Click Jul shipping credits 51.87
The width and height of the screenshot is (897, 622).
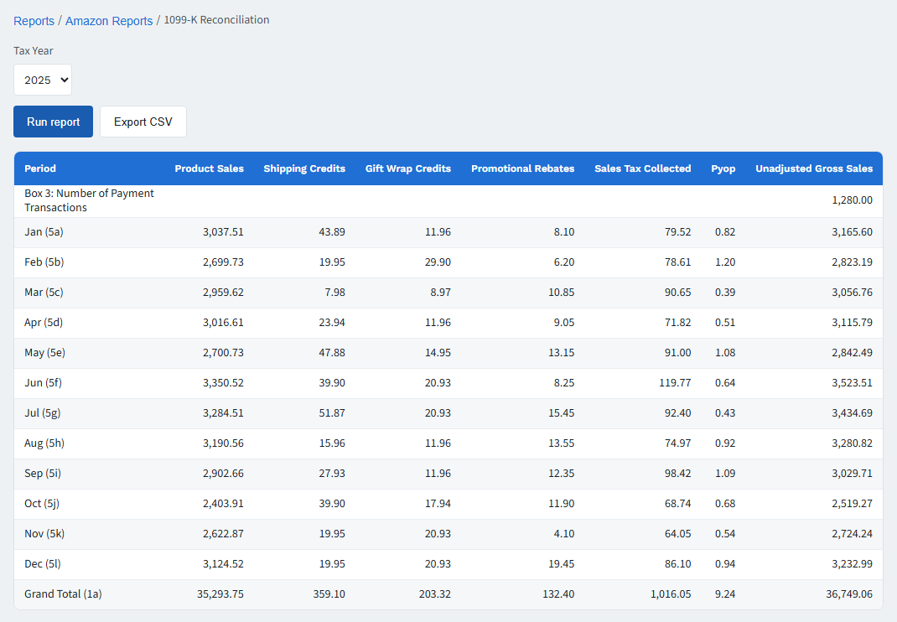(332, 413)
